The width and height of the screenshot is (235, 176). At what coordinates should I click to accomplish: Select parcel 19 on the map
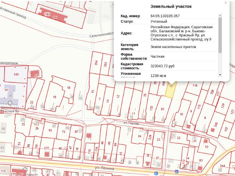click(x=55, y=97)
